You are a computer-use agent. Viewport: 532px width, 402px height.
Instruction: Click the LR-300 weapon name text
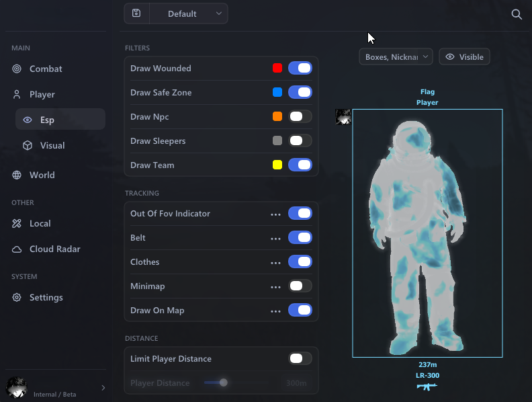(x=427, y=375)
